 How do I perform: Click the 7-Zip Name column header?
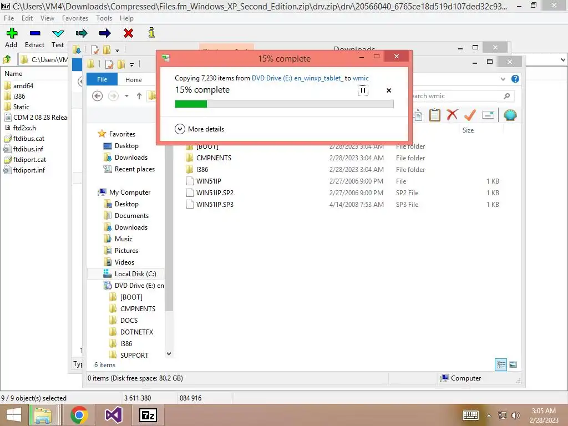[x=13, y=74]
